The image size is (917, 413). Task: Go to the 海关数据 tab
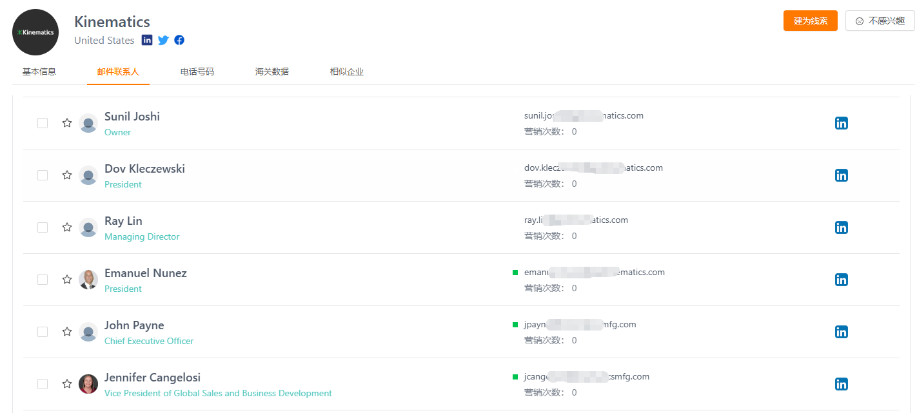[x=272, y=72]
